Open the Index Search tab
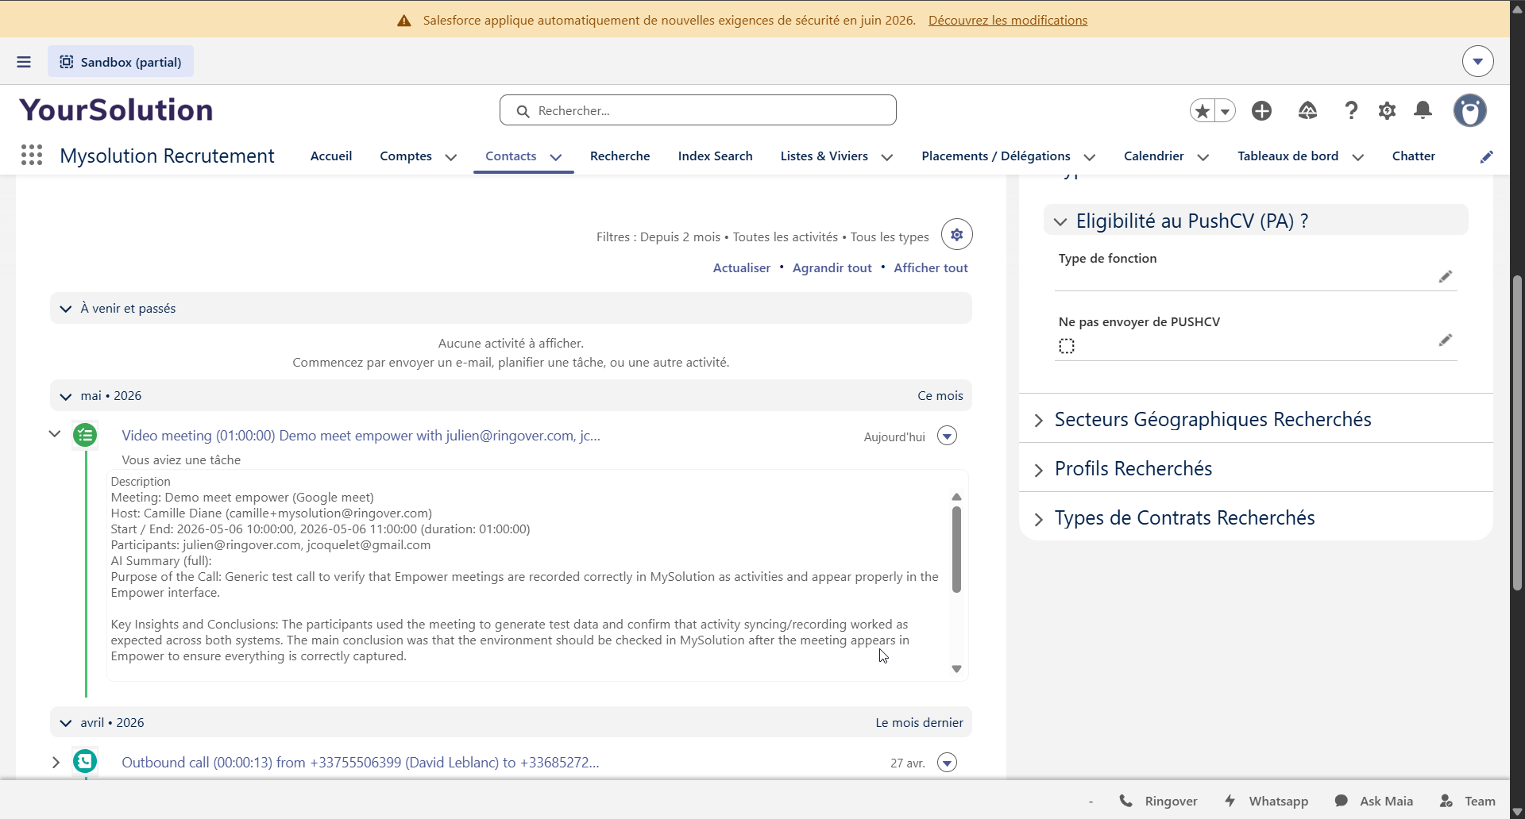Screen dimensions: 1525x819 tap(715, 156)
